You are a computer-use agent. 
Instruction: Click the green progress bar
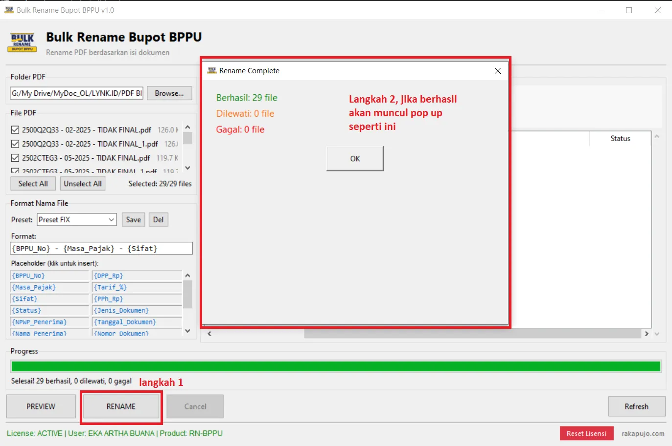coord(335,366)
